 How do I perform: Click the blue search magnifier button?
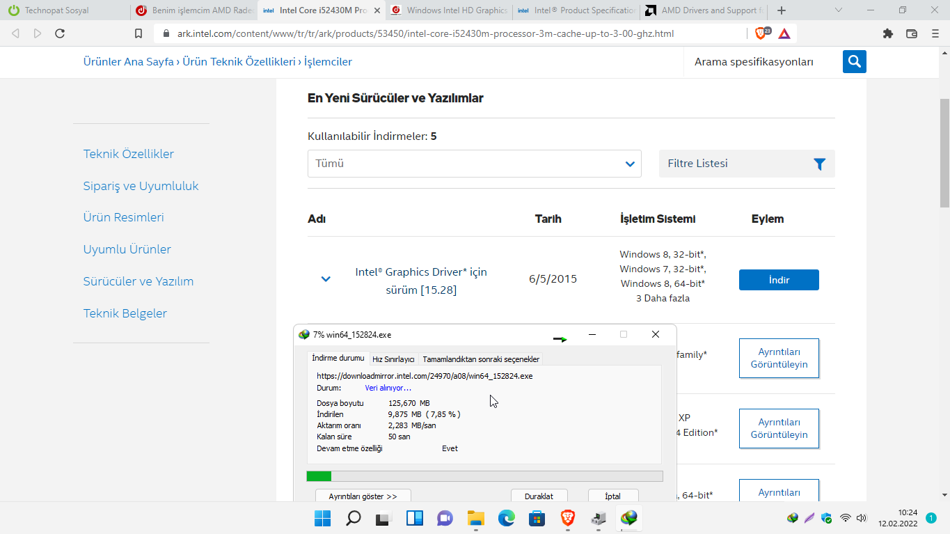tap(855, 61)
